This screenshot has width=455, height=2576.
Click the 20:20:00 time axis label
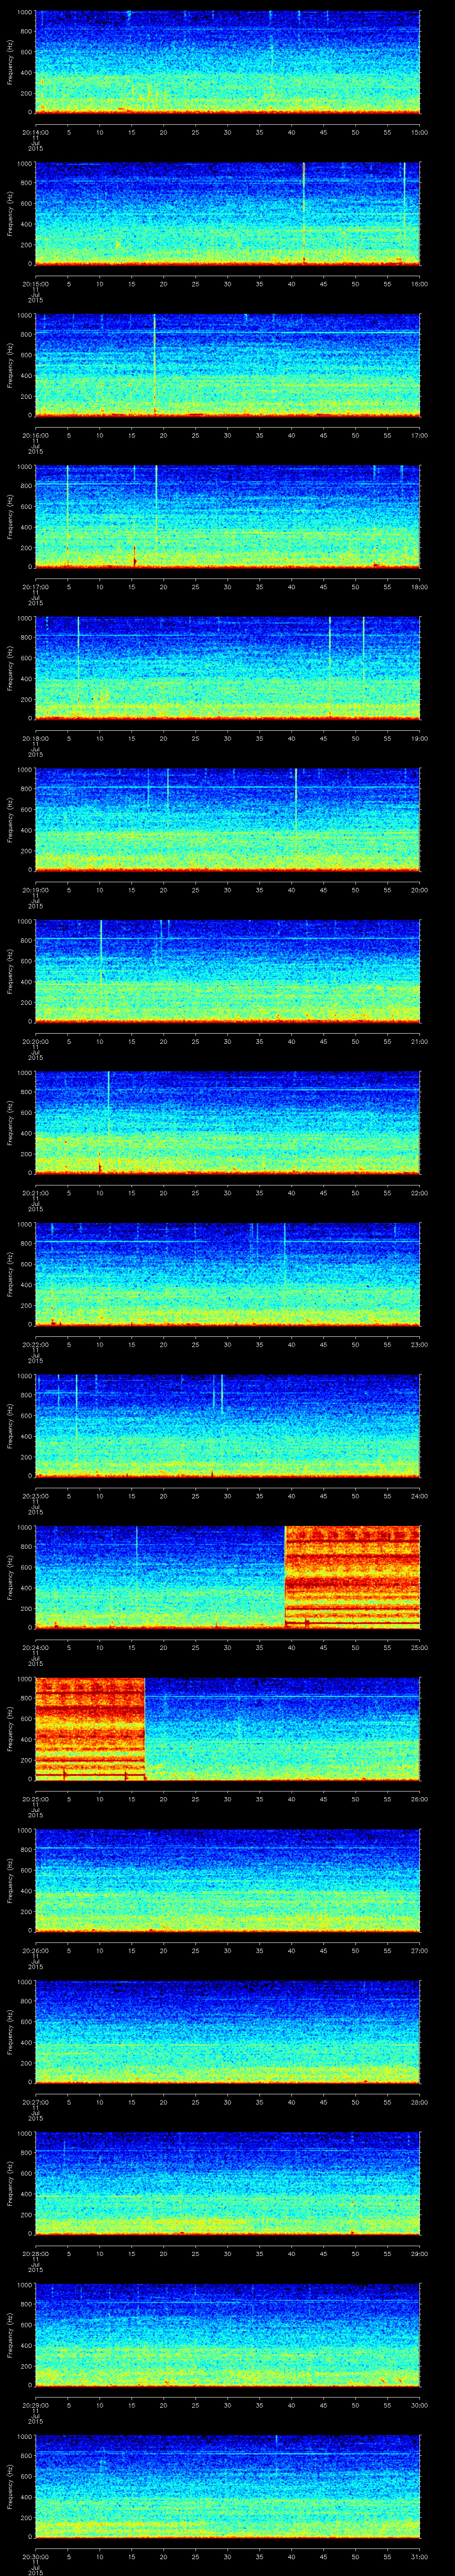click(x=35, y=1041)
